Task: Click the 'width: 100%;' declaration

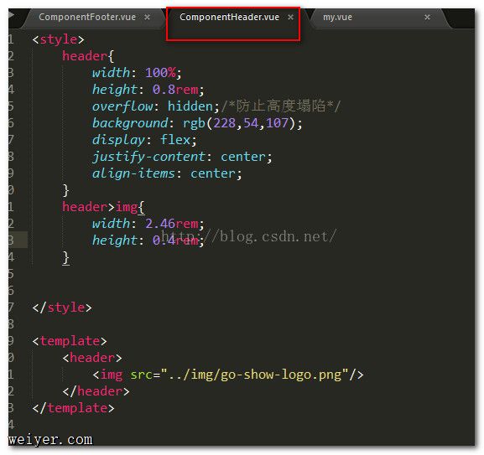Action: (137, 73)
